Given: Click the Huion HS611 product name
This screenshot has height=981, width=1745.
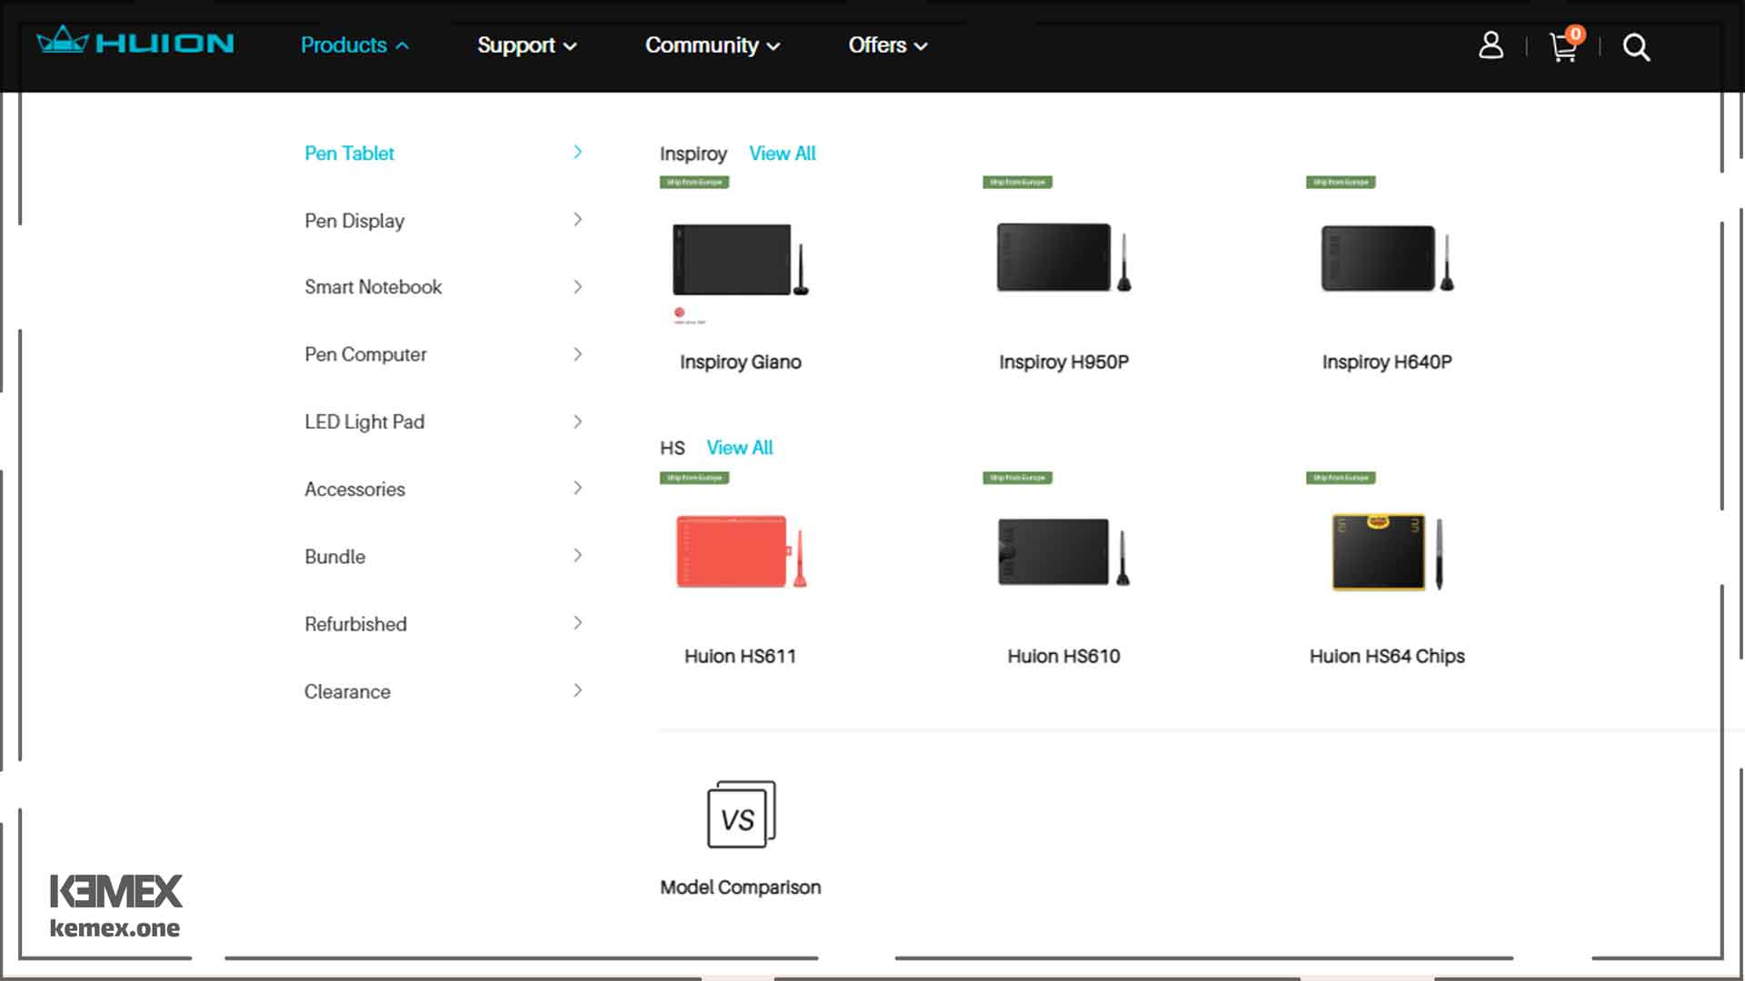Looking at the screenshot, I should click(x=741, y=657).
